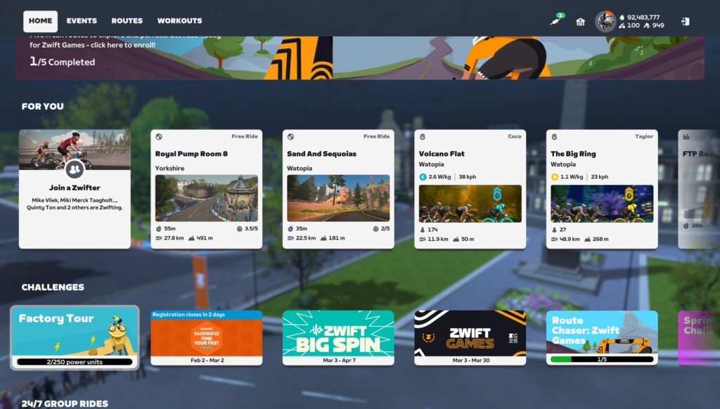Select the Zwift Games challenge tile
Screen dimensions: 720x409
(470, 337)
